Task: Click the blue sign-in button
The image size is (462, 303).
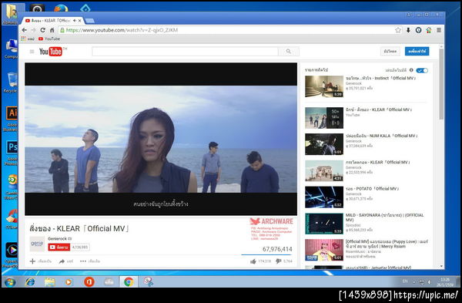Action: (x=417, y=52)
